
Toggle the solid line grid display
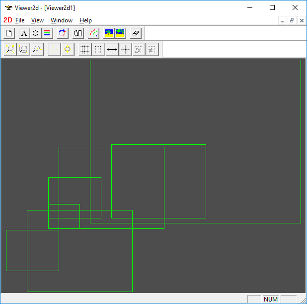(x=85, y=49)
